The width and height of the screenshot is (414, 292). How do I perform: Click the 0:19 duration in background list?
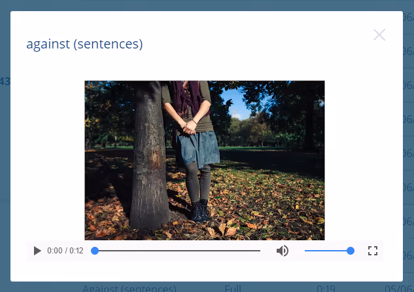(326, 288)
